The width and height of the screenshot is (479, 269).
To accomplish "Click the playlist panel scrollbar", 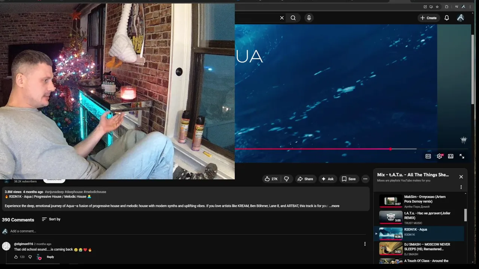I will (x=466, y=215).
